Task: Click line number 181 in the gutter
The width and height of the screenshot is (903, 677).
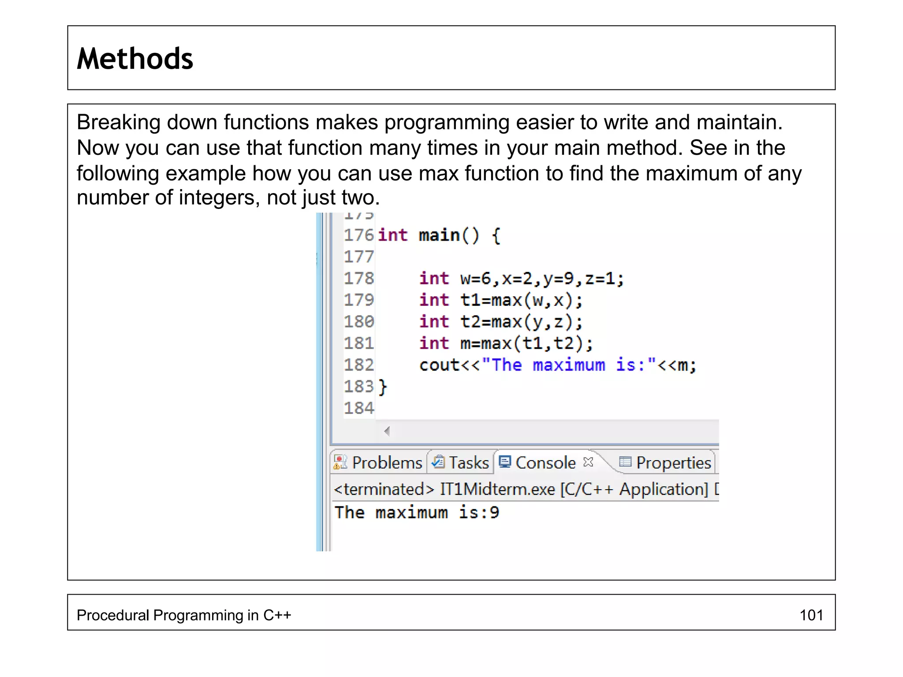Action: [x=359, y=343]
